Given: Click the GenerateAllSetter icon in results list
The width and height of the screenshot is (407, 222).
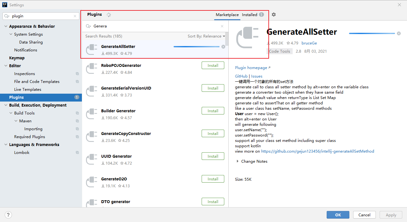Looking at the screenshot, I should (92, 49).
